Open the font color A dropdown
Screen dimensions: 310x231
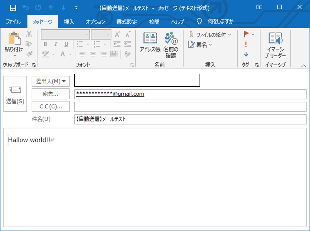[x=70, y=54]
